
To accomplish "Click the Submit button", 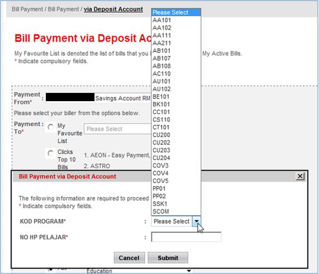I will 168,258.
